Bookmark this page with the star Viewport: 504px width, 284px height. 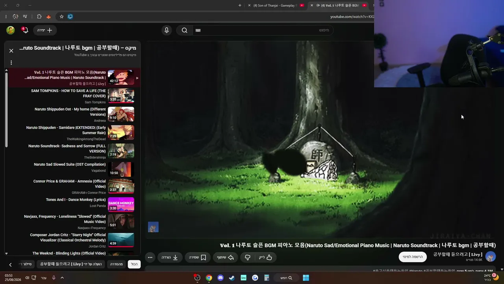click(x=61, y=17)
